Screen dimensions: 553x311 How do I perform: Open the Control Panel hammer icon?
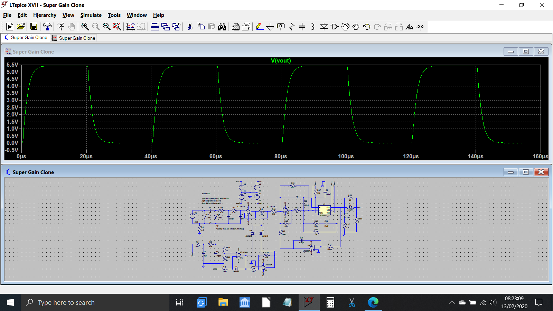[47, 27]
